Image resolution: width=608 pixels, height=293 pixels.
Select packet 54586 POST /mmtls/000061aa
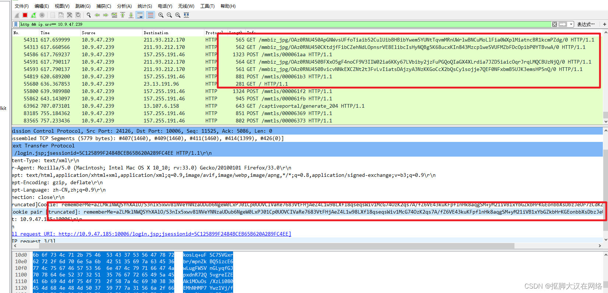(307, 54)
